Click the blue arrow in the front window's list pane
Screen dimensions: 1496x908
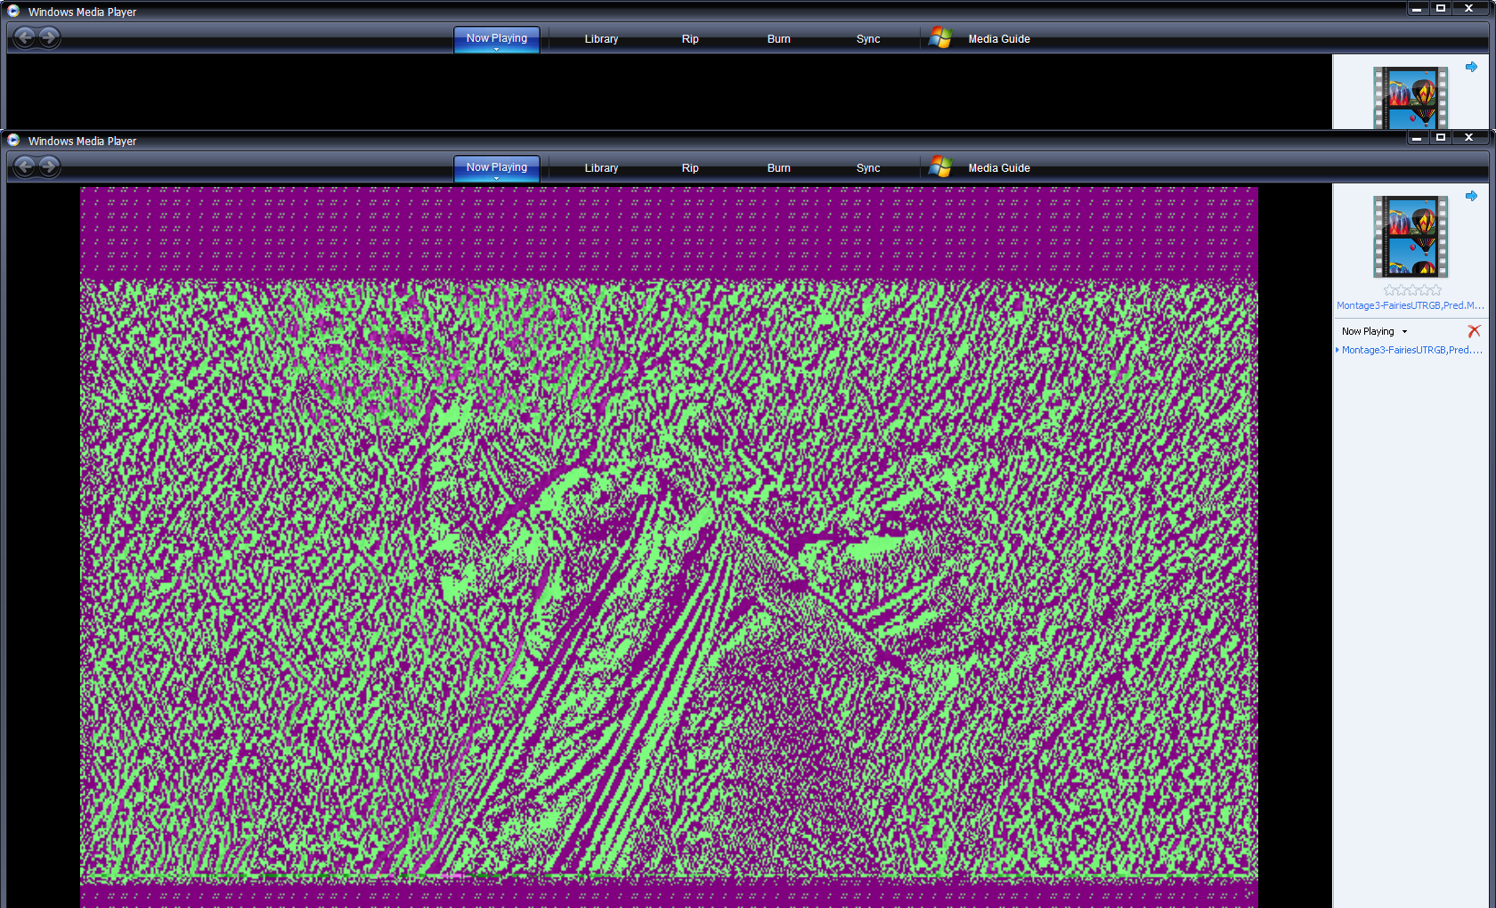1471,196
